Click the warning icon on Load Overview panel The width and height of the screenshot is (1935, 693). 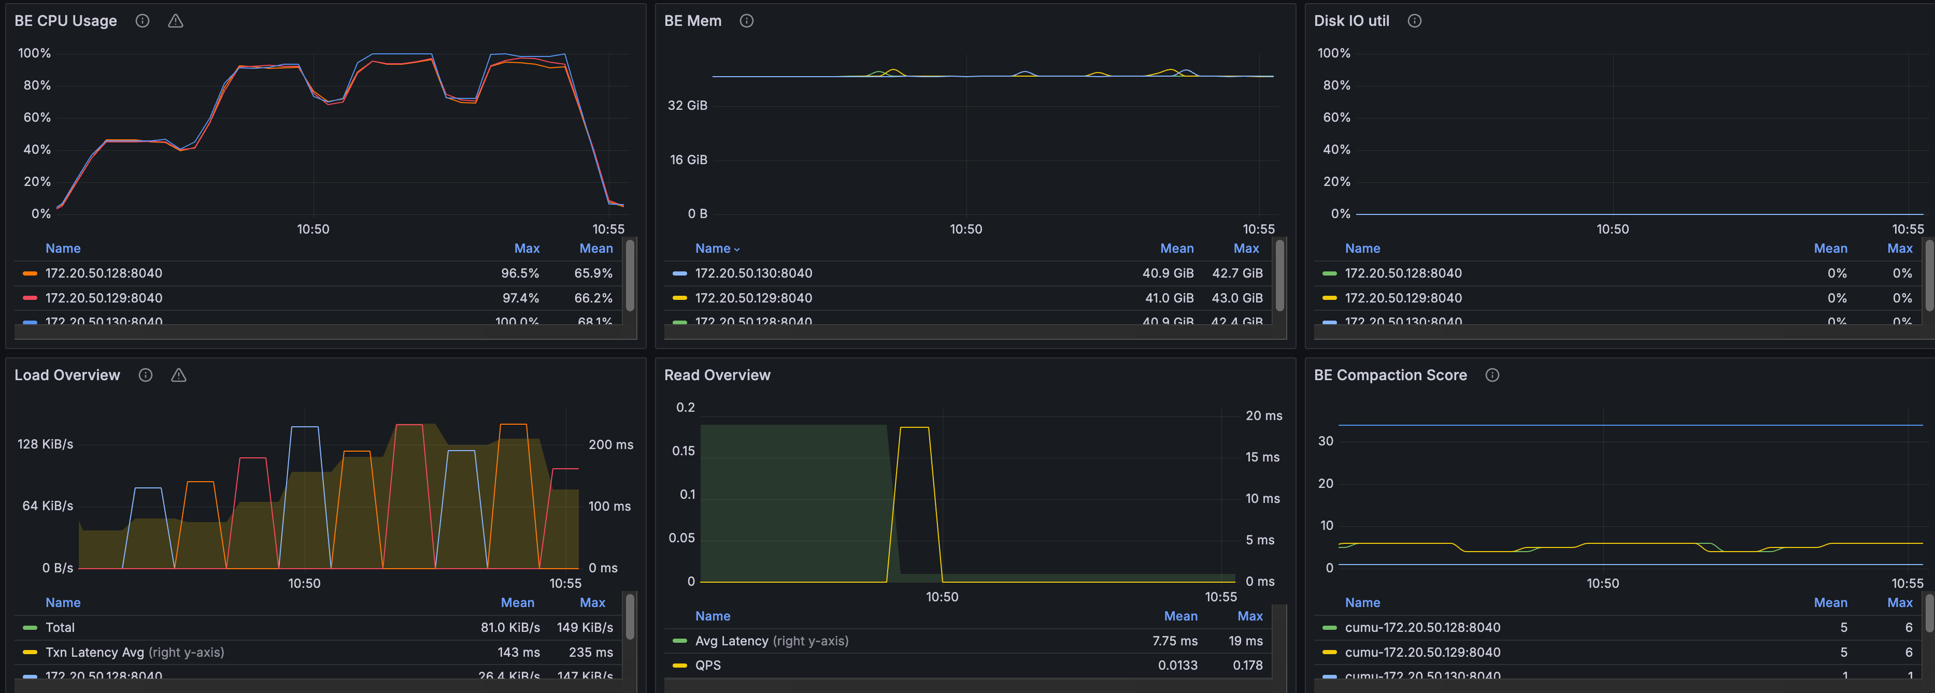point(178,374)
